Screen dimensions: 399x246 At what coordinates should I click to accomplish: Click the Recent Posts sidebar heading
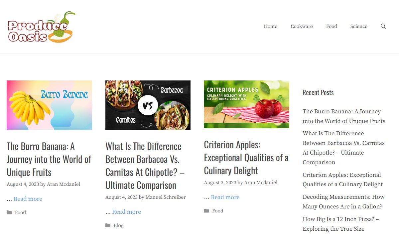(318, 92)
